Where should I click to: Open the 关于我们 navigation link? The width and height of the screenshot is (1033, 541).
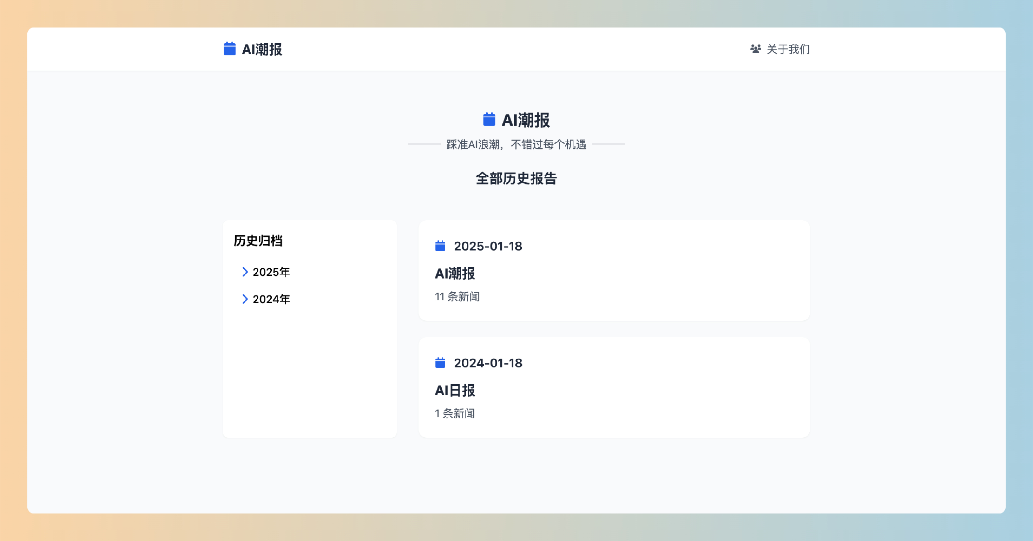[788, 49]
